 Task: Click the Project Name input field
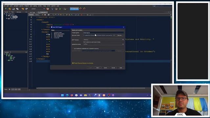(x=103, y=33)
